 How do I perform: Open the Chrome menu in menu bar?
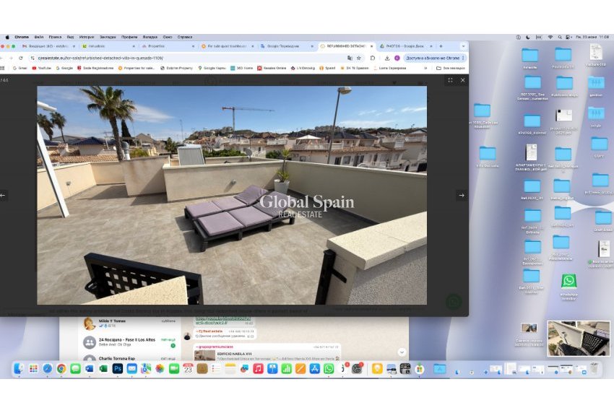click(x=22, y=37)
